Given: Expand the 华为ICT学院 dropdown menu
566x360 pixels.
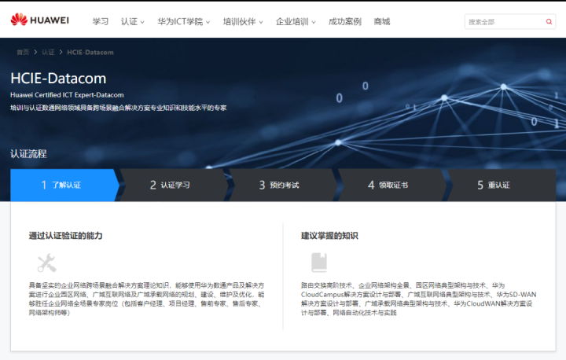Looking at the screenshot, I should tap(183, 22).
